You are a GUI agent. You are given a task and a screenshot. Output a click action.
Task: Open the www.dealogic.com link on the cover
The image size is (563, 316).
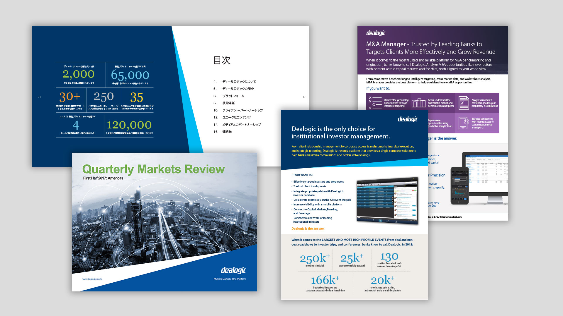click(92, 279)
